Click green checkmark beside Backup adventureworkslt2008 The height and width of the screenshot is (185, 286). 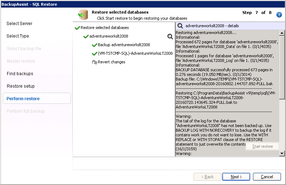pyautogui.click(x=95, y=45)
